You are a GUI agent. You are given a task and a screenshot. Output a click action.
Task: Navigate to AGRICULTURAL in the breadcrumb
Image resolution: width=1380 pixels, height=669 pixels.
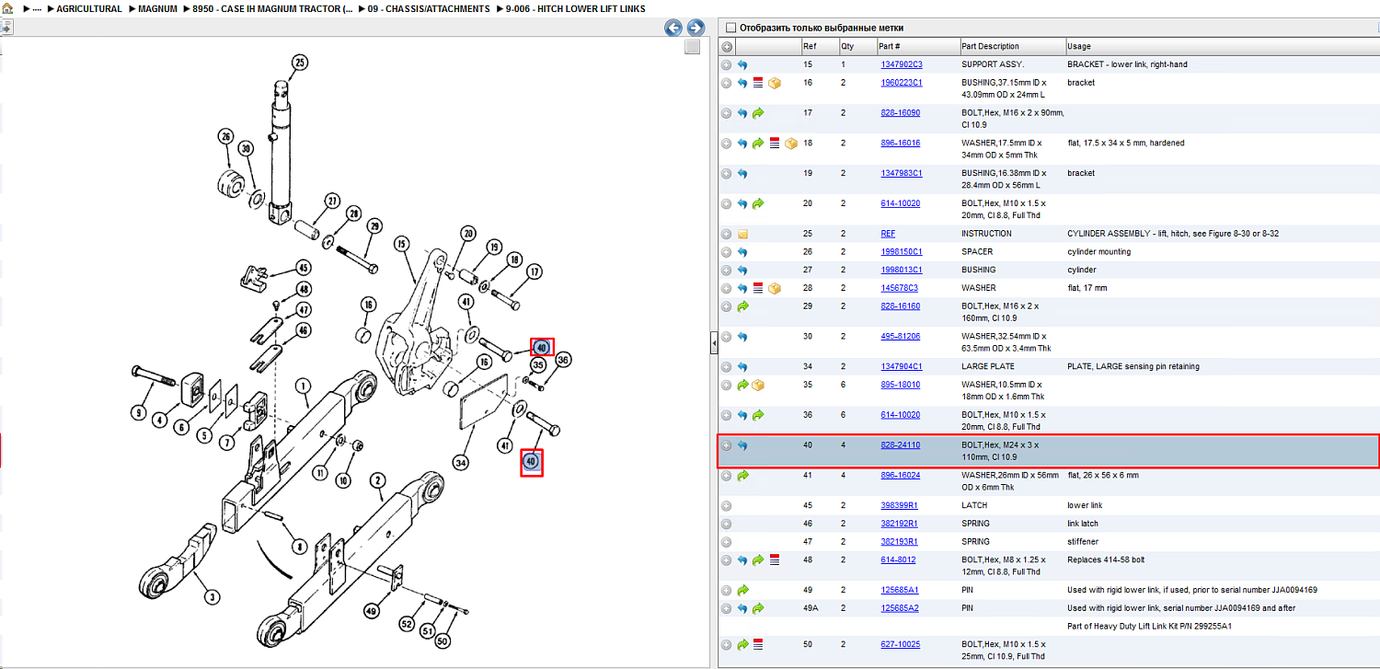pos(89,9)
